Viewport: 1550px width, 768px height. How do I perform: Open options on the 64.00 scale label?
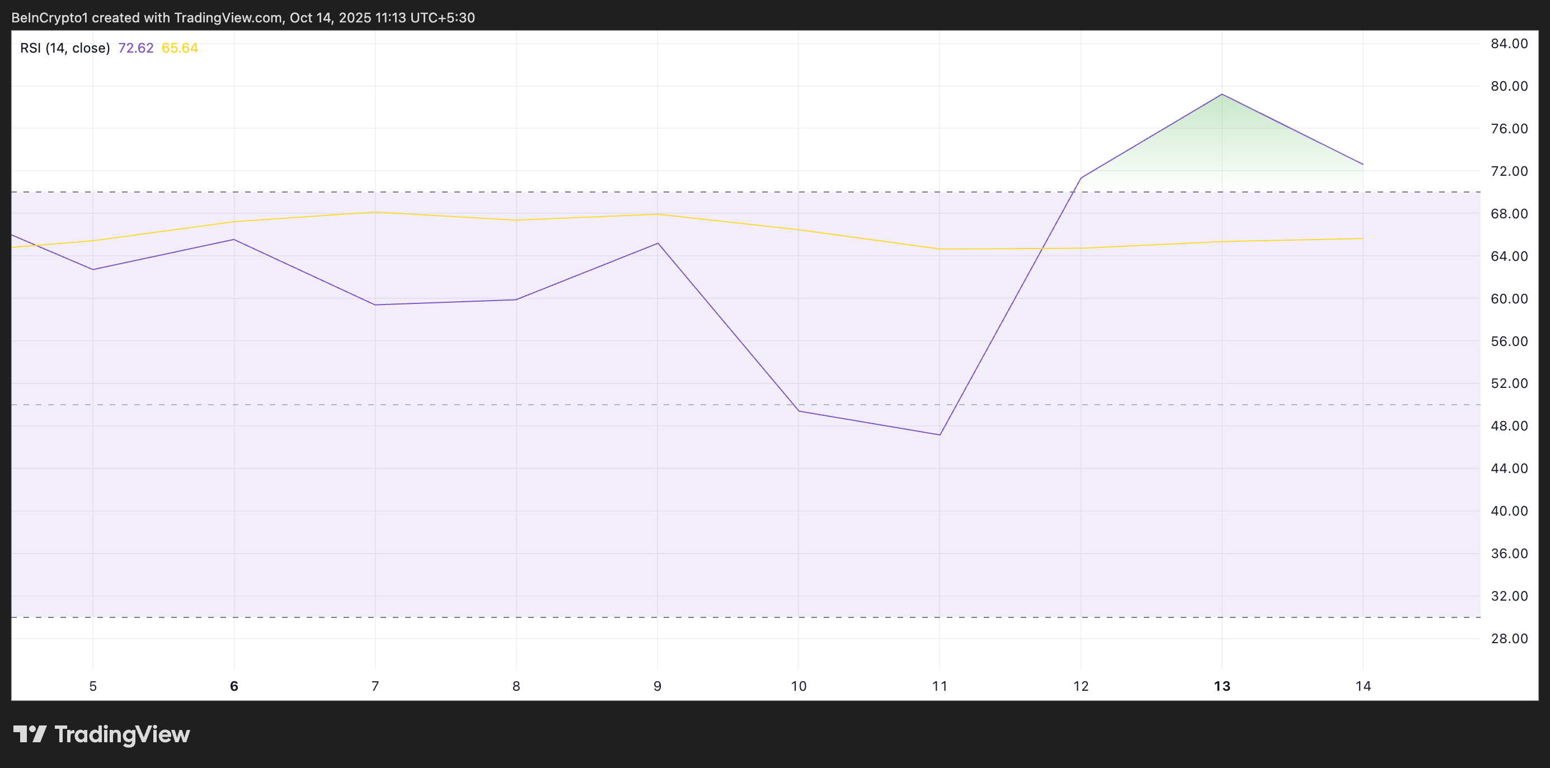click(x=1510, y=256)
